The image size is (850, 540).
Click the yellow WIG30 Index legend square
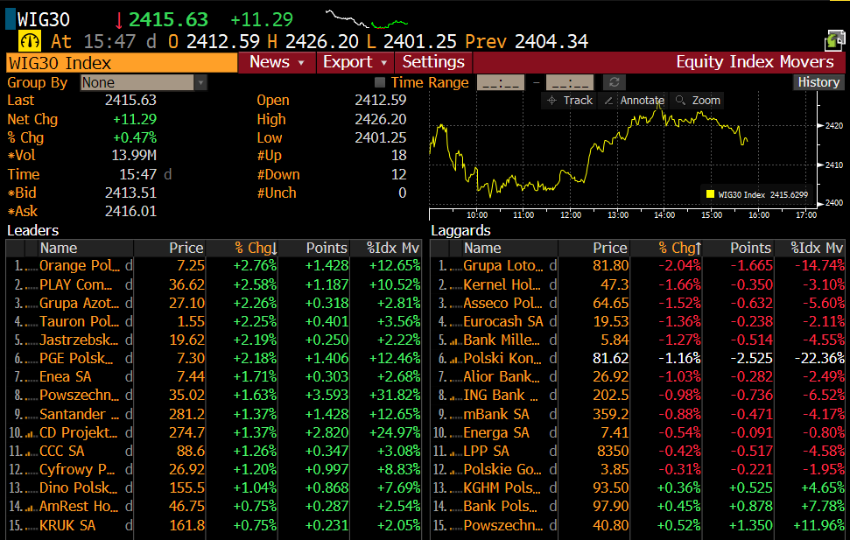pyautogui.click(x=710, y=194)
